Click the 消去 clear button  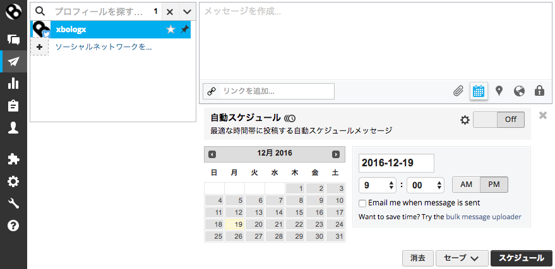point(418,258)
